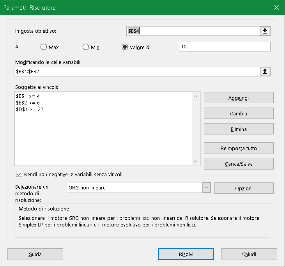The image size is (285, 267).
Task: Open the Opzioni button
Action: [244, 188]
